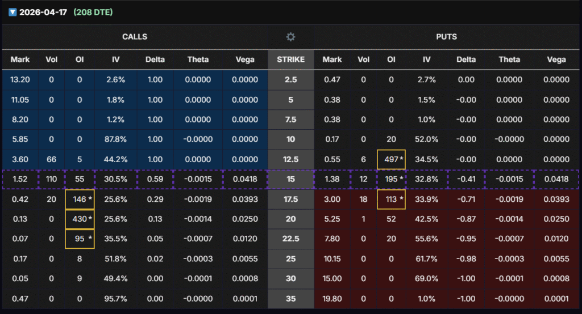Image resolution: width=582 pixels, height=314 pixels.
Task: Select the CALLS section header
Action: coord(135,37)
